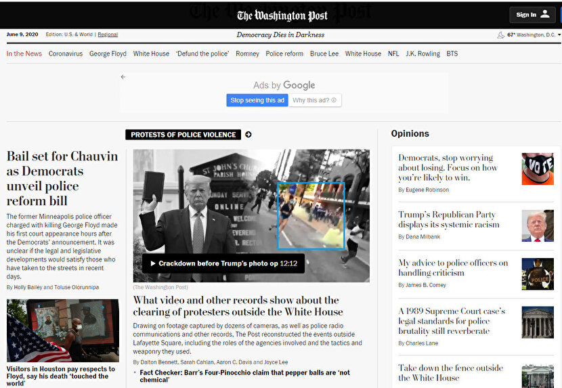Open the Bail set for Chauvin headline

coord(62,178)
